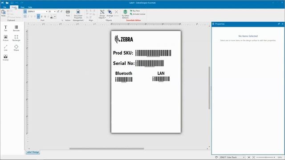Click the printer icon in the status bar
The width and height of the screenshot is (285, 160).
[216, 157]
